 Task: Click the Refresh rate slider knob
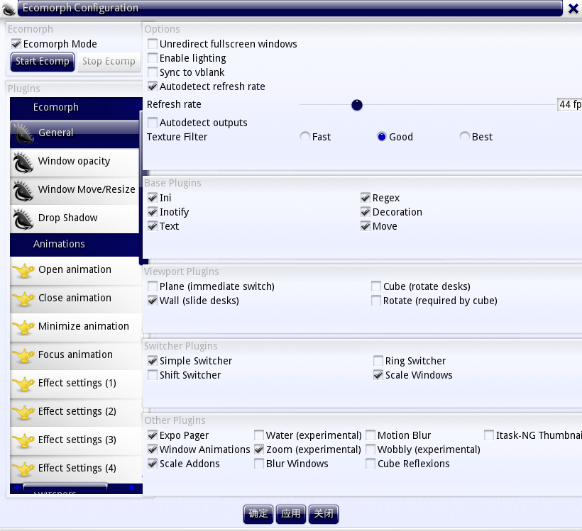[357, 105]
